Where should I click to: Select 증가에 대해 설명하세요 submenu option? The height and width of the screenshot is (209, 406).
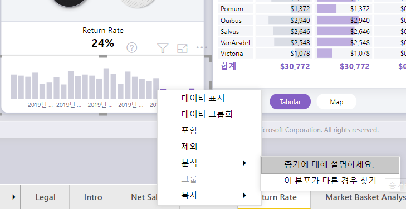click(330, 165)
